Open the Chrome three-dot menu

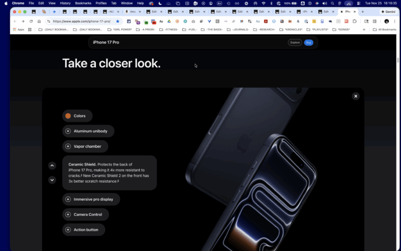click(394, 22)
